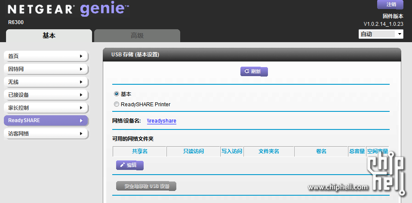Click the USB 存储 (基本设置) panel title
Screen dimensions: 412x203
(x=135, y=55)
